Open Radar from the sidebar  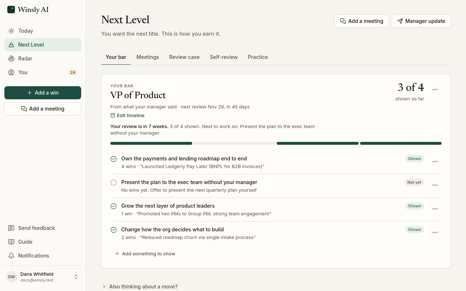43,59
